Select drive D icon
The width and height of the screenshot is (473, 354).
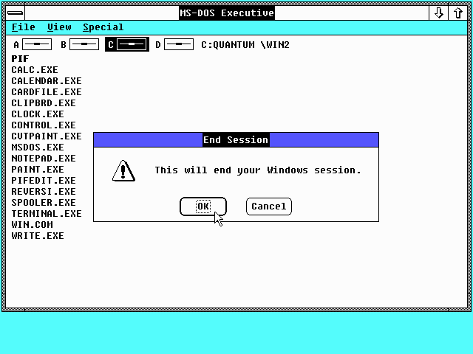click(x=179, y=45)
